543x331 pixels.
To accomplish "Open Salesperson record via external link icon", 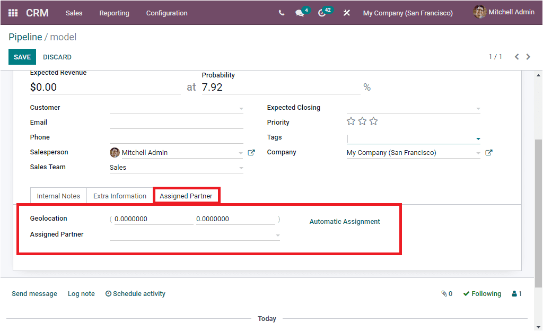I will point(251,152).
